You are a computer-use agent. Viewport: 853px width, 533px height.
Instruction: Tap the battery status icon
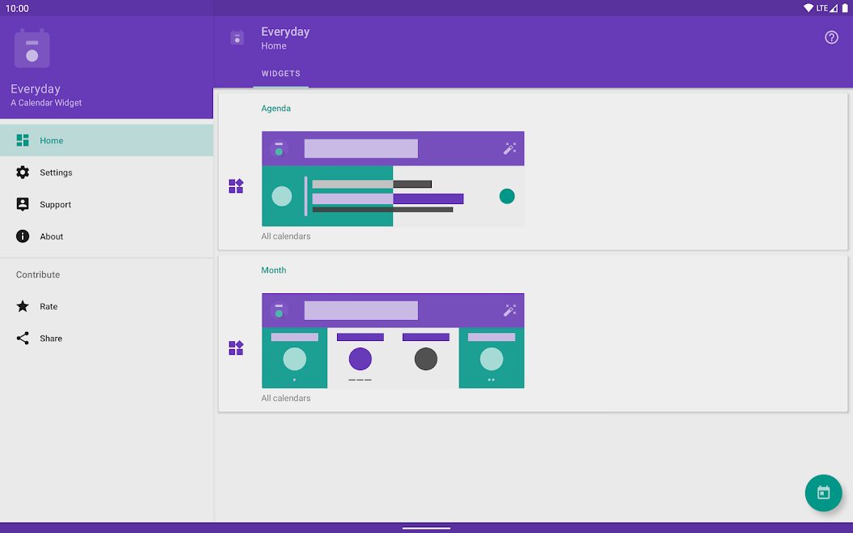[x=845, y=8]
